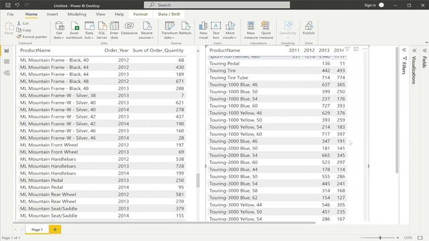Open Recent sources dropdown
This screenshot has width=429, height=241.
point(146,30)
